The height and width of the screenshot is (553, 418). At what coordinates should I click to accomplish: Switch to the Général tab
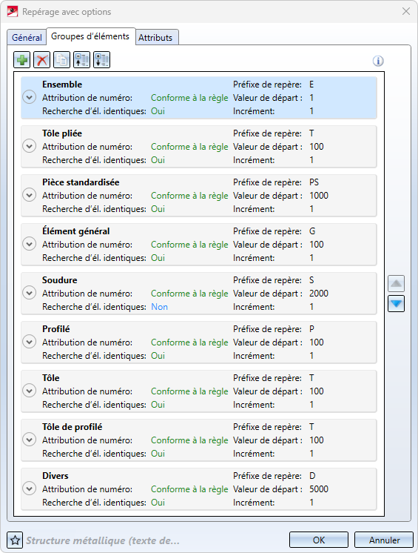click(x=27, y=37)
